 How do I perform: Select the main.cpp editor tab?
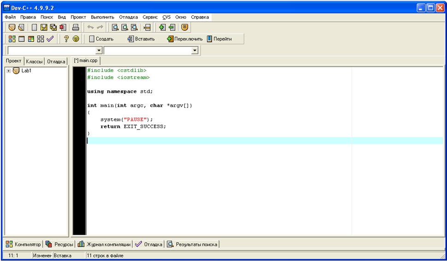click(x=86, y=60)
